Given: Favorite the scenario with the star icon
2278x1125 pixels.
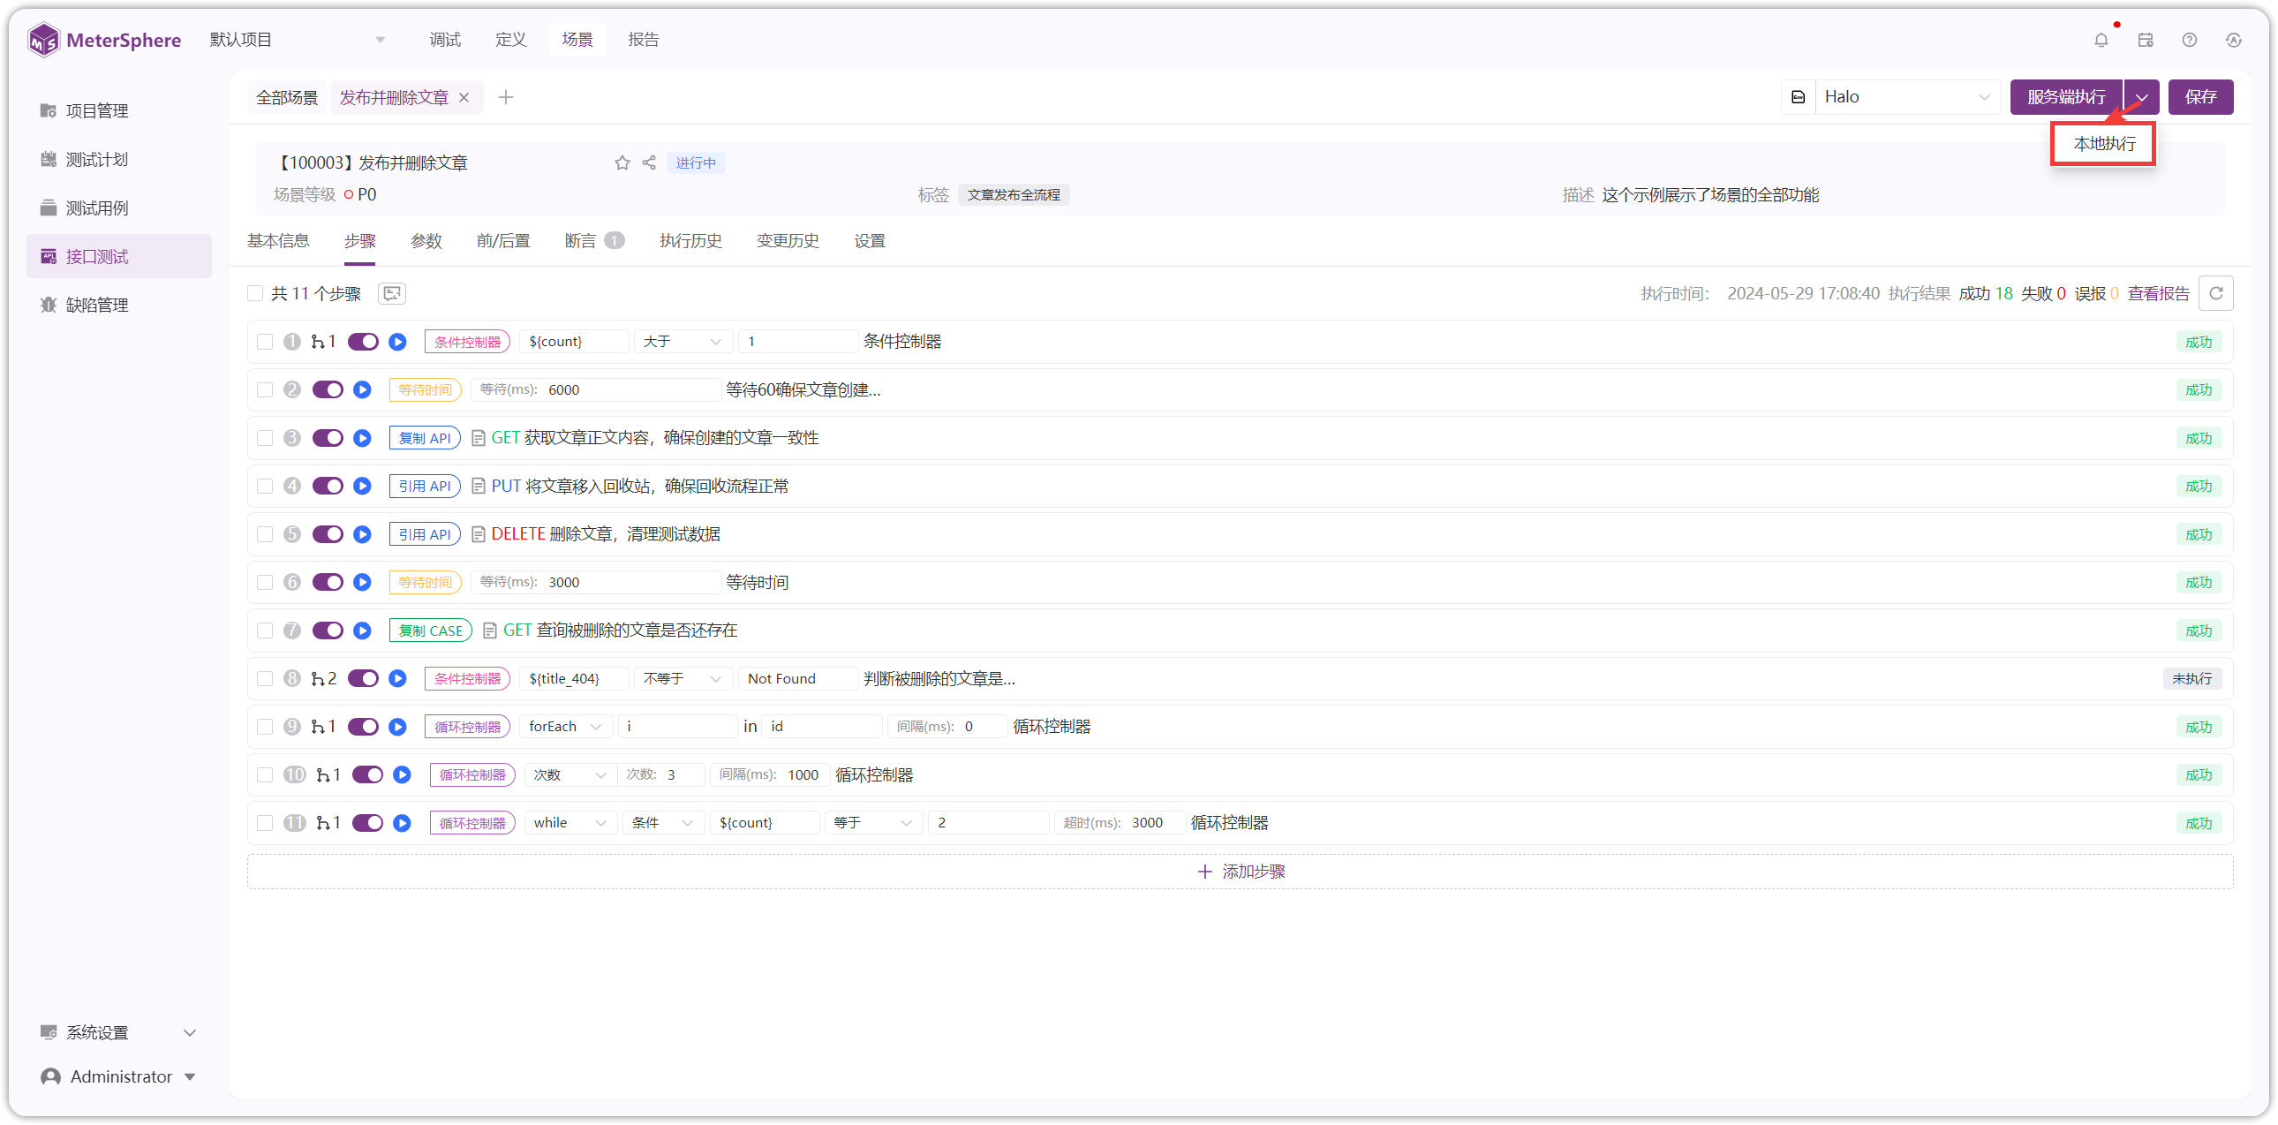Looking at the screenshot, I should coord(622,162).
